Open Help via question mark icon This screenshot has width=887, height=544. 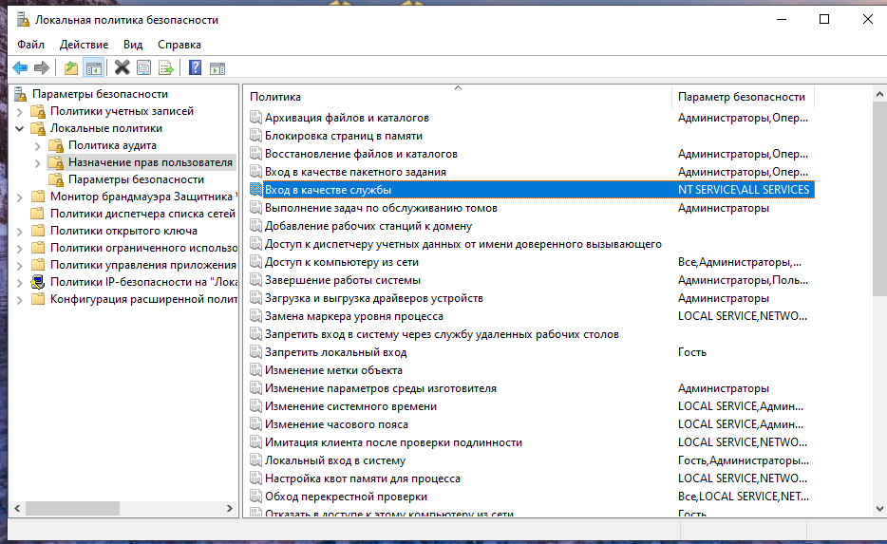point(195,67)
